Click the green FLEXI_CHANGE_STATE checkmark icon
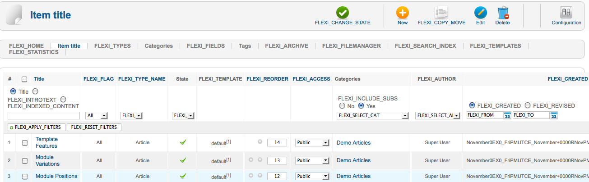 pyautogui.click(x=343, y=13)
